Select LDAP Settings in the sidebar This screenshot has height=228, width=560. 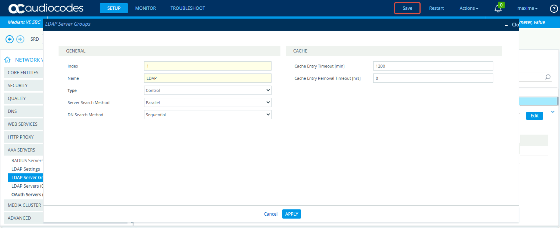tap(26, 169)
